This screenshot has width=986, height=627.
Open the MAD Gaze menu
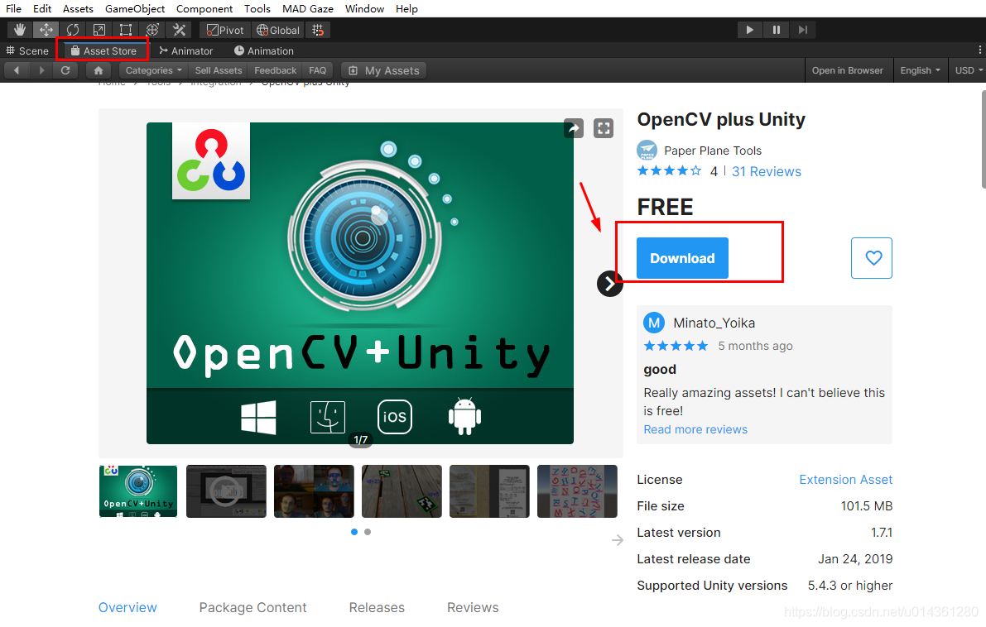pyautogui.click(x=307, y=9)
